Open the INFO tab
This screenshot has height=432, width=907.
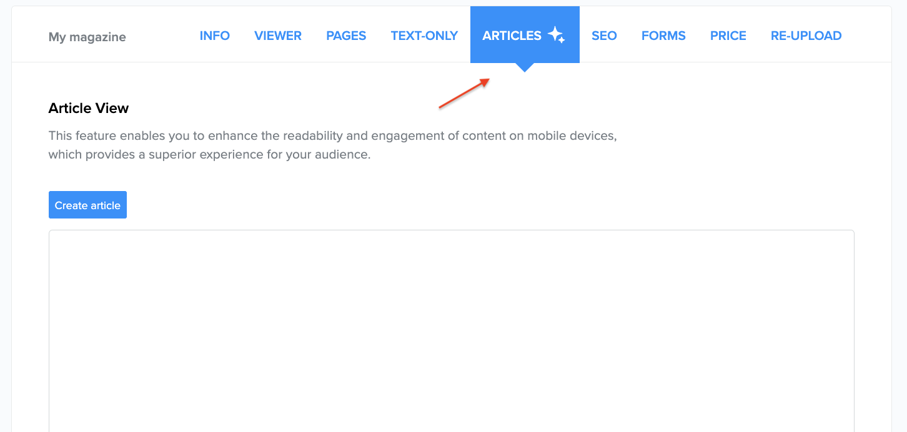point(214,36)
